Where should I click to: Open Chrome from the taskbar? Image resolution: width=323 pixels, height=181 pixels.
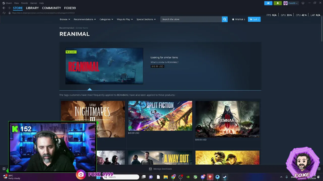pyautogui.click(x=173, y=177)
